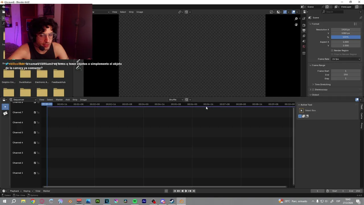
Task: Open the sequencer editor type dropdown
Action: tap(5, 100)
